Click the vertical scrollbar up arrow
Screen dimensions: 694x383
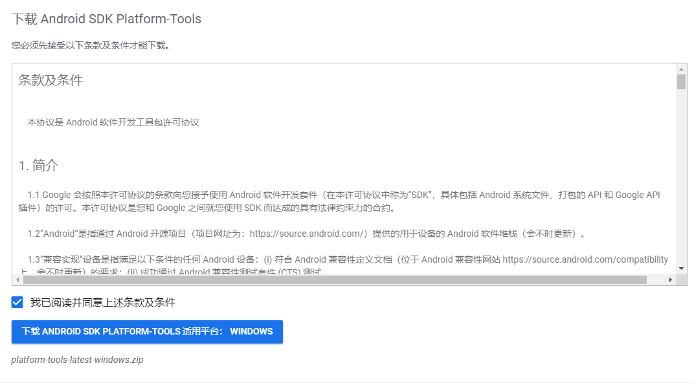tap(681, 69)
